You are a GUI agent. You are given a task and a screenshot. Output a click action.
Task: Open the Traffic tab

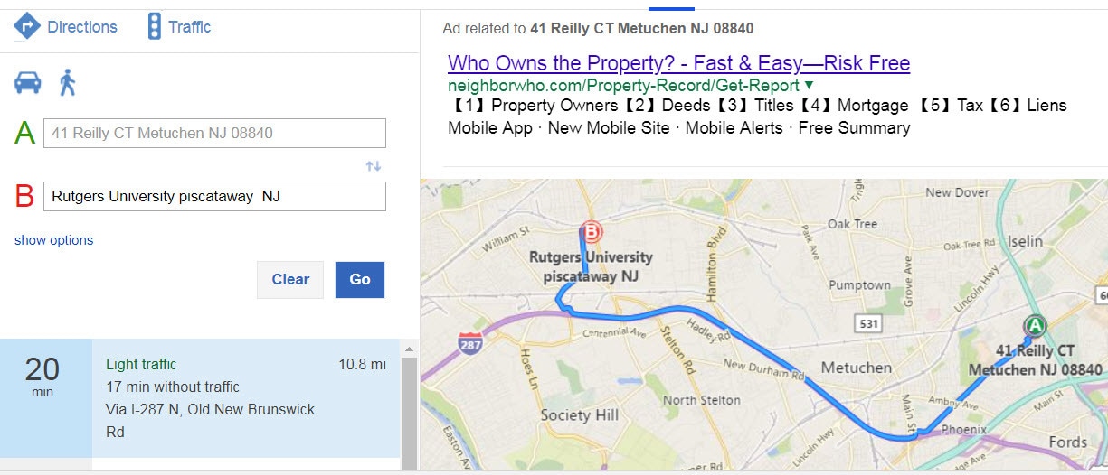point(179,26)
